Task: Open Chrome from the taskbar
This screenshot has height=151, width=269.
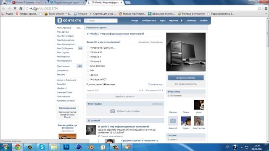Action: coord(18,147)
